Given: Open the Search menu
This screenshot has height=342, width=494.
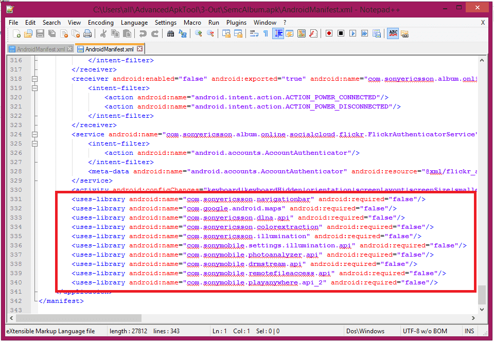Looking at the screenshot, I should 51,22.
